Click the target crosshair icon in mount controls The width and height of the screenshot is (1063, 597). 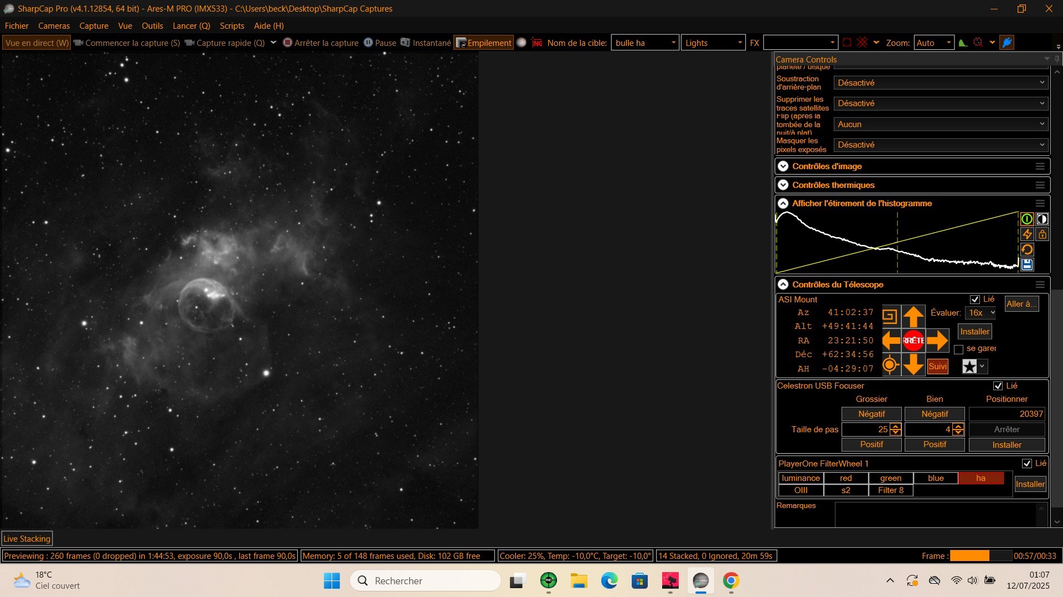[890, 365]
